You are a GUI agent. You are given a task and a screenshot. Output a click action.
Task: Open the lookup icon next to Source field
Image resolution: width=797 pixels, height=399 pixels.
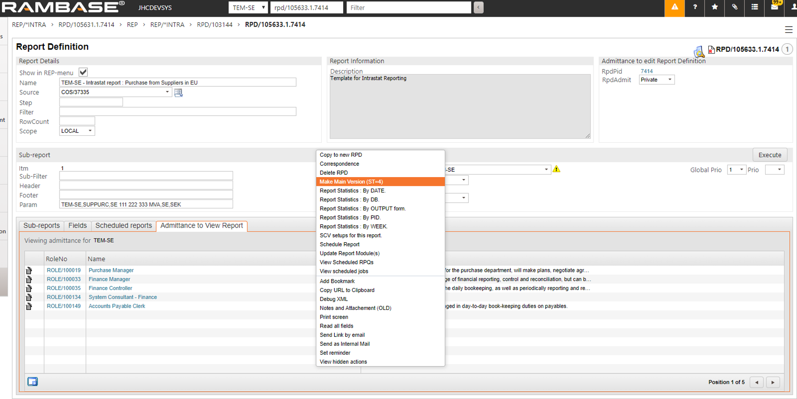(x=179, y=93)
